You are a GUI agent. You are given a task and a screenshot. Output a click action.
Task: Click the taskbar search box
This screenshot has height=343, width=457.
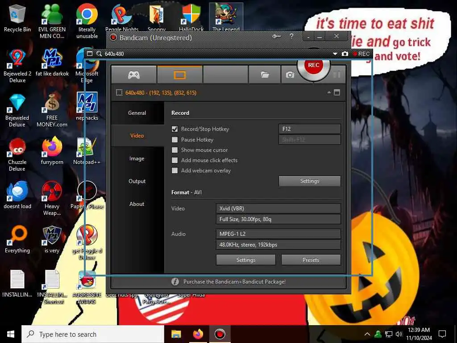coord(93,334)
